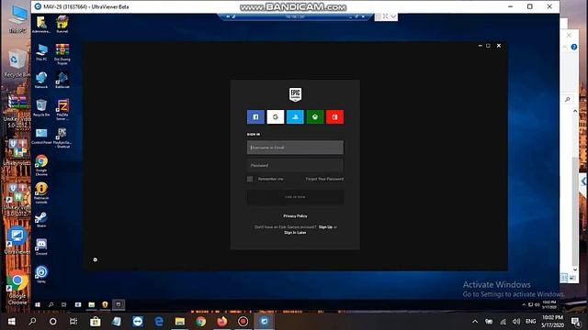The image size is (588, 330).
Task: Sign in with the Google button
Action: click(x=276, y=117)
